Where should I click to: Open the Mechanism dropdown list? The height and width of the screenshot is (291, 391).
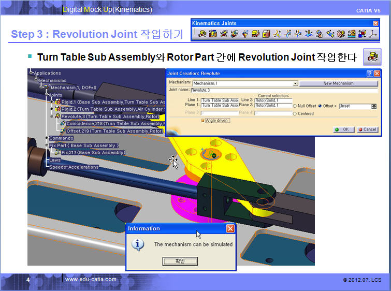(295, 83)
